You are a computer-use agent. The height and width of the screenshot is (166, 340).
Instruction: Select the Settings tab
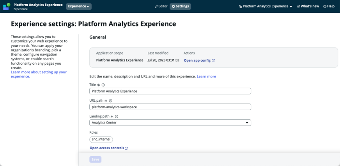tap(180, 6)
